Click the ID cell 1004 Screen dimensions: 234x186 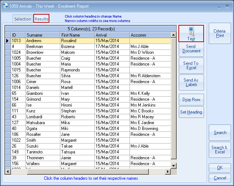click(x=18, y=64)
